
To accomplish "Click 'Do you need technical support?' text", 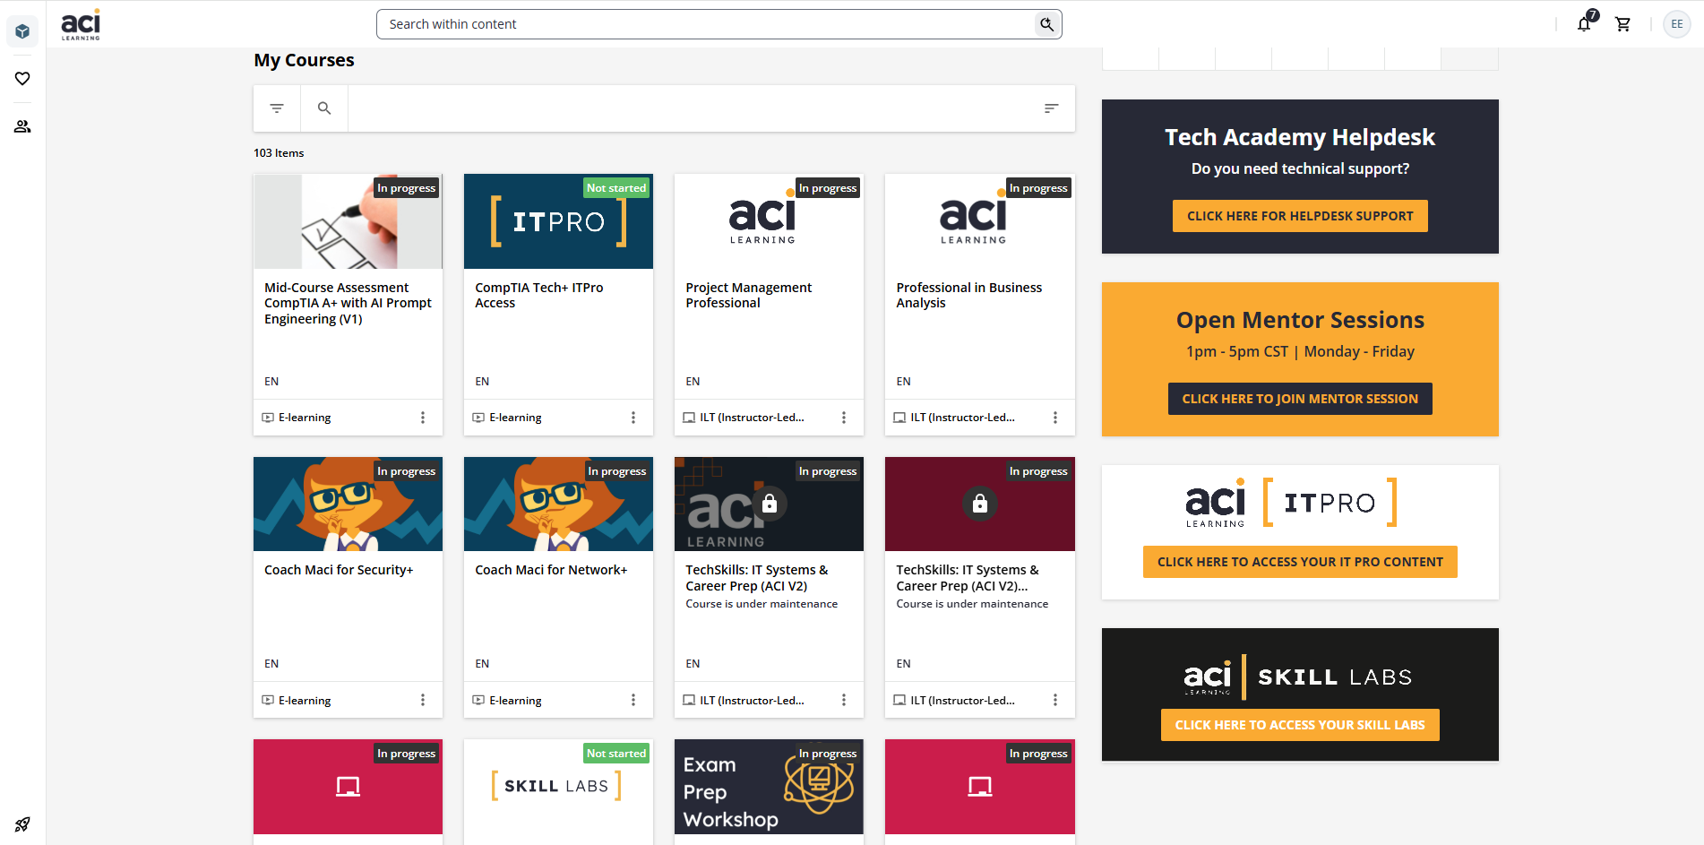I will coord(1300,168).
